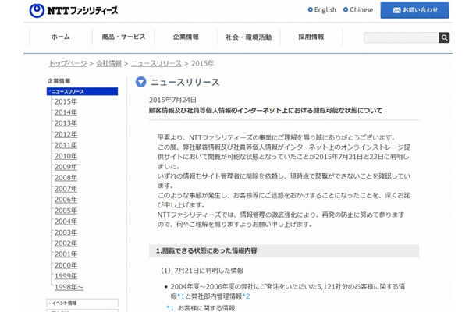This screenshot has width=476, height=312.
Task: Switch site language to English
Action: pos(321,9)
